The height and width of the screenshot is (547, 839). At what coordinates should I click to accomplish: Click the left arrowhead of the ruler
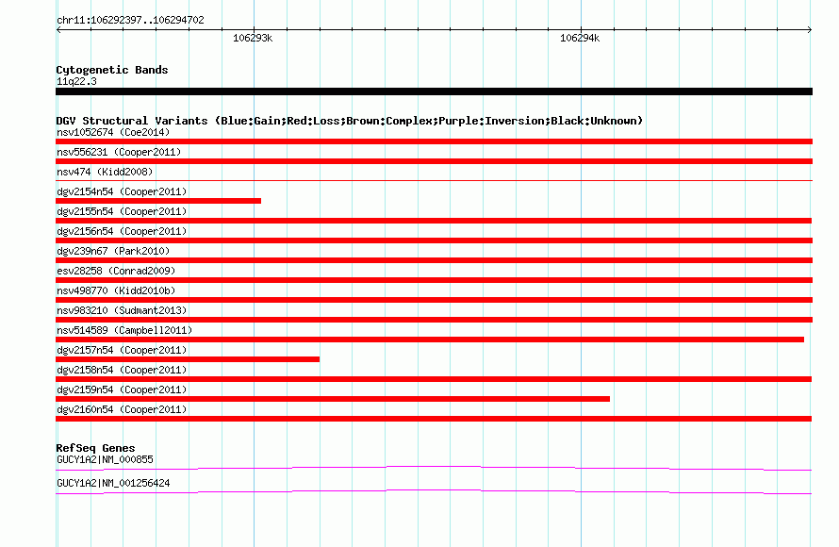click(x=58, y=30)
